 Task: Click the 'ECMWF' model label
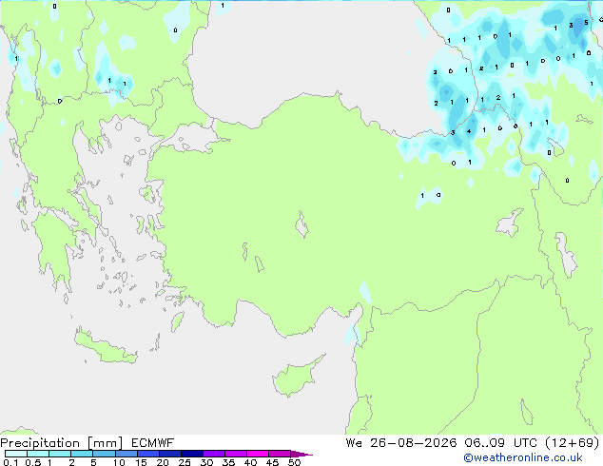coord(153,443)
